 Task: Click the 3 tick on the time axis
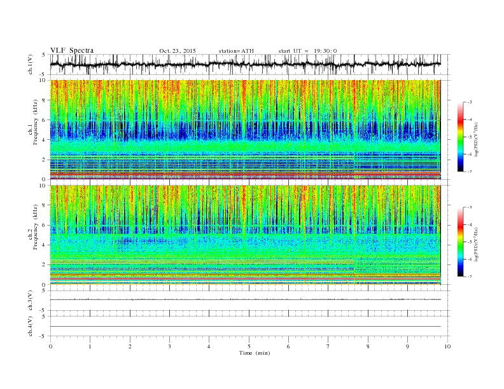tap(169, 346)
